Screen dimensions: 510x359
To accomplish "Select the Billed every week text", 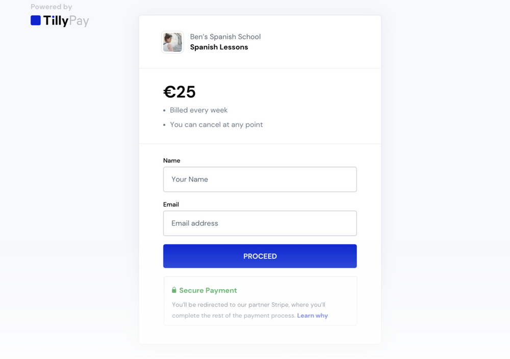I will point(198,110).
